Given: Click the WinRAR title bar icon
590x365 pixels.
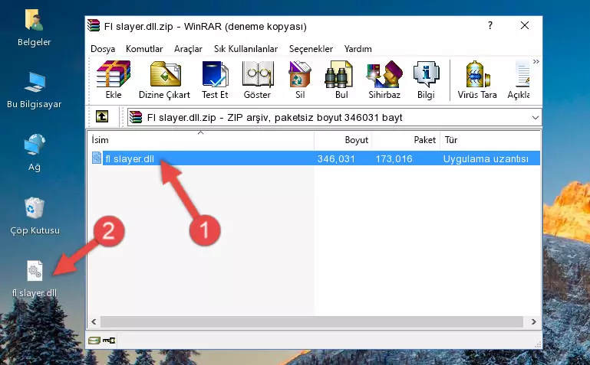Looking at the screenshot, I should pos(94,25).
